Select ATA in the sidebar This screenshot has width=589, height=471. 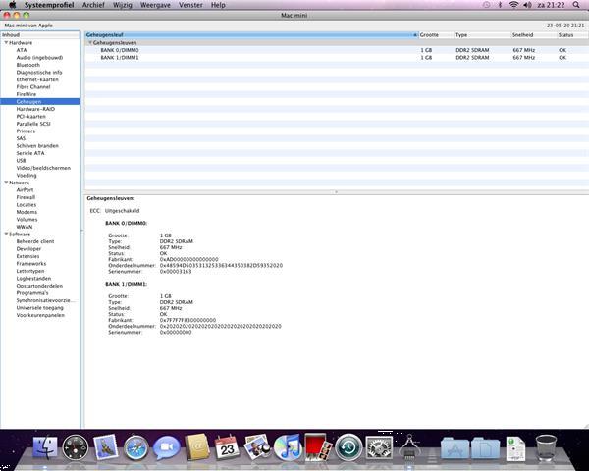pyautogui.click(x=22, y=50)
